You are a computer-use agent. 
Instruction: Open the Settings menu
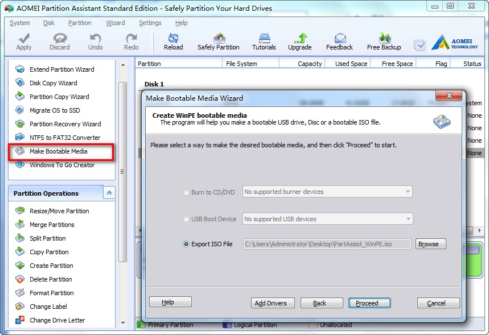point(150,23)
